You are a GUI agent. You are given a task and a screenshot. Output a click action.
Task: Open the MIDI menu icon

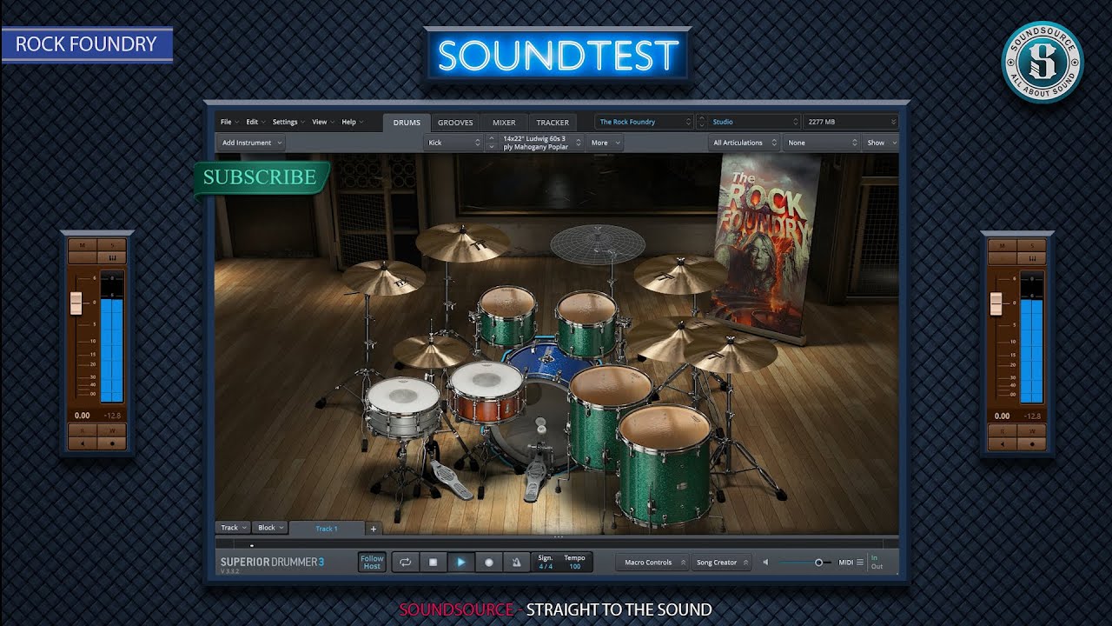[x=860, y=563]
